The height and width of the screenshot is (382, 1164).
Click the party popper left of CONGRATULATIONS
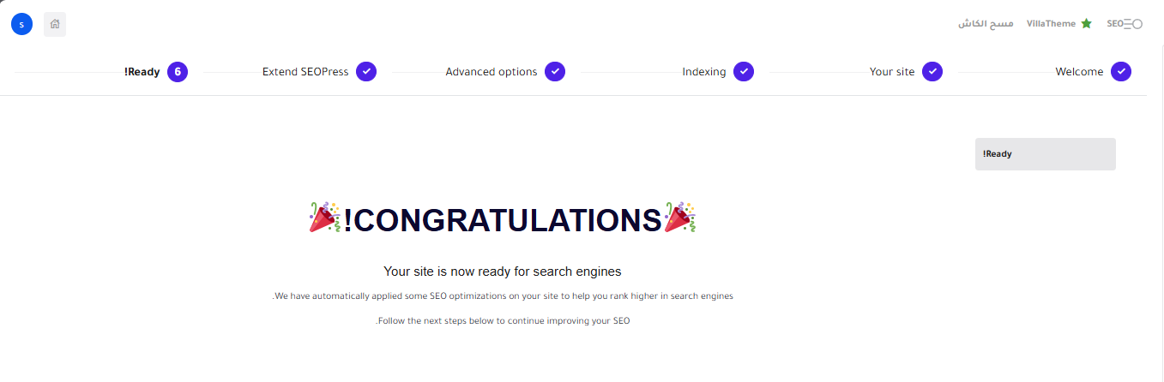point(325,218)
